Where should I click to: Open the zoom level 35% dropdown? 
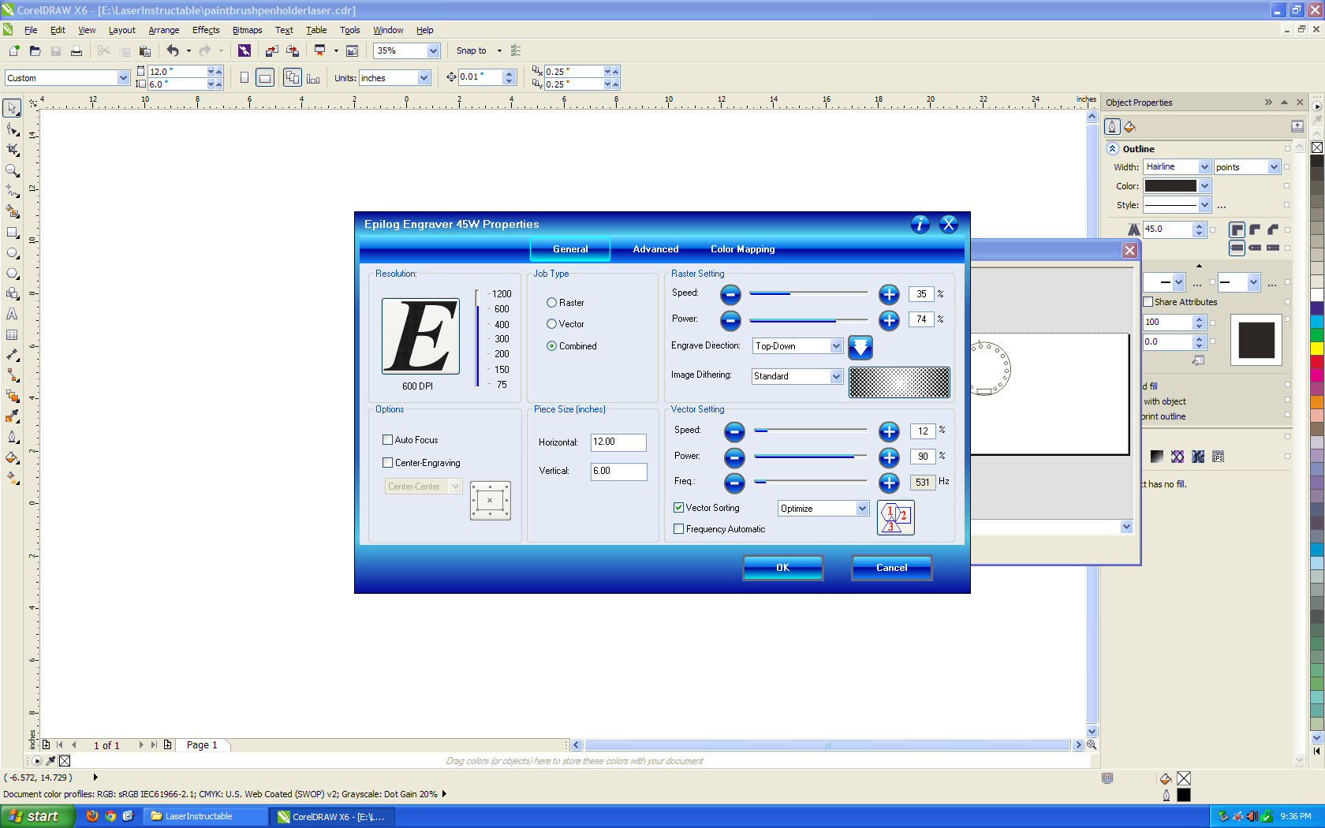(433, 50)
